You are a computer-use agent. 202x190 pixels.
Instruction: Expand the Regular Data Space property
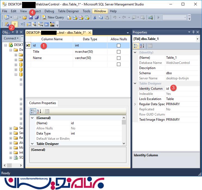(135, 104)
